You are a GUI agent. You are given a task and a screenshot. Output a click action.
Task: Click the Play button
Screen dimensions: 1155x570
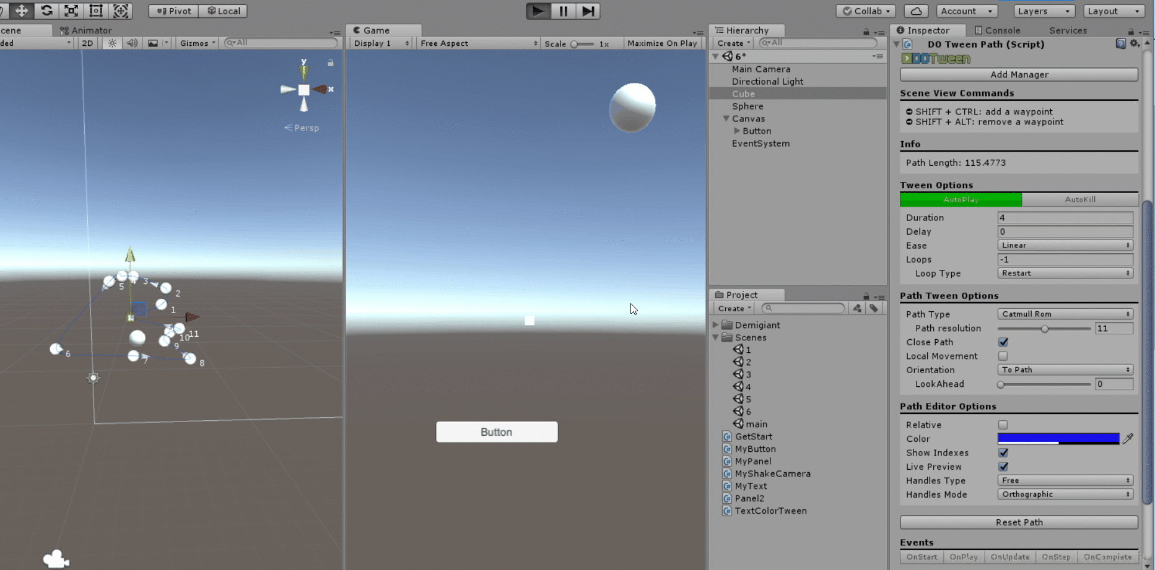538,11
